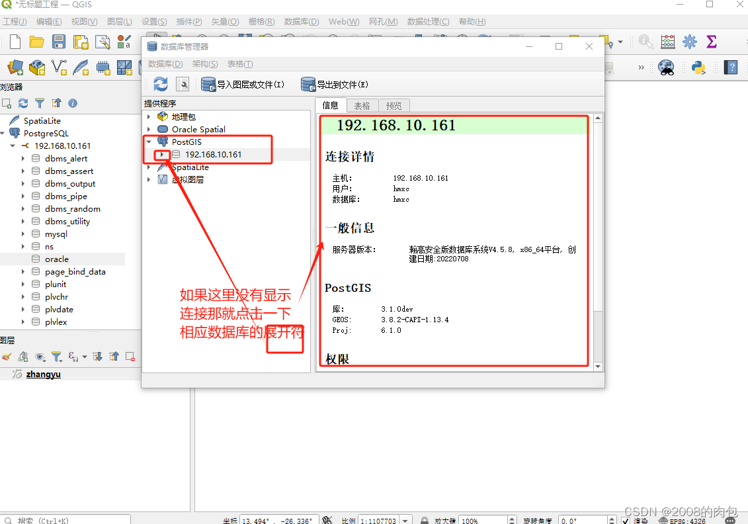Toggle the scale lock icon in status bar
This screenshot has width=748, height=524.
pyautogui.click(x=424, y=521)
